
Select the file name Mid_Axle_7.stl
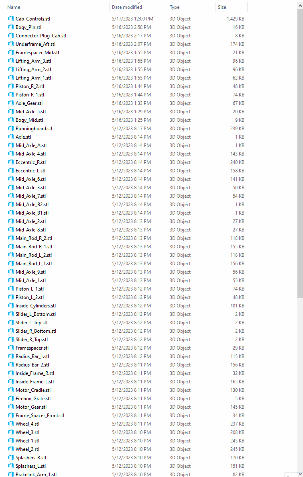pos(31,196)
